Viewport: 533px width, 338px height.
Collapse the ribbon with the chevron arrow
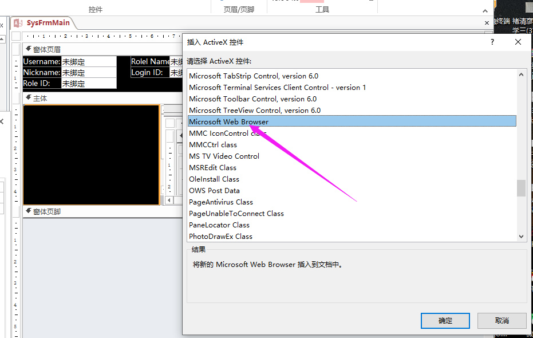coord(485,11)
